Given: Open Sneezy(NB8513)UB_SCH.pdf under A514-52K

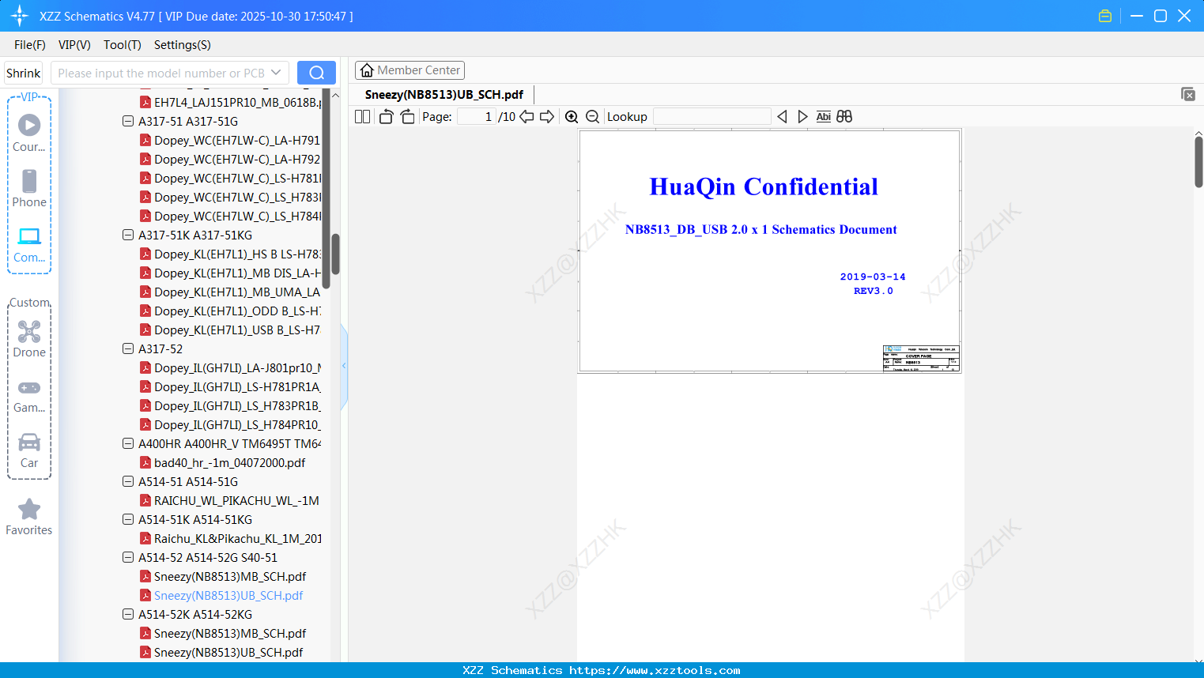Looking at the screenshot, I should (x=221, y=653).
